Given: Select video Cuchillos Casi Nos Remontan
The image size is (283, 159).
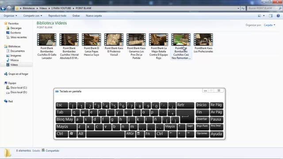Looking at the screenshot, I should [x=181, y=46].
